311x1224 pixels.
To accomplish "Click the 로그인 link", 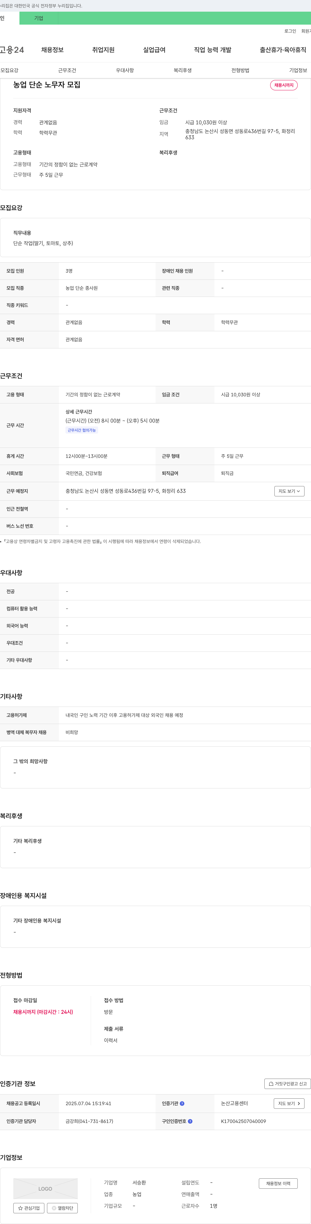I will pyautogui.click(x=290, y=31).
